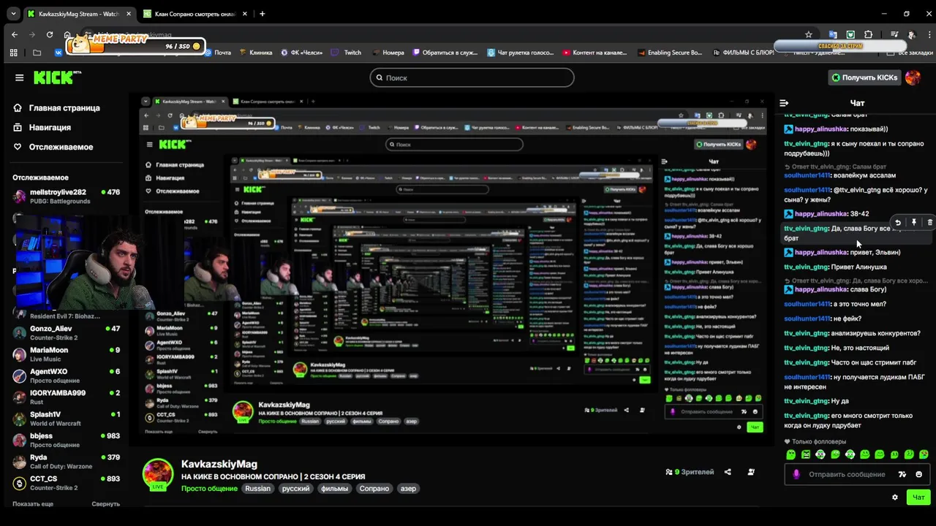
Task: Open the browser extensions puzzle icon
Action: (x=869, y=34)
